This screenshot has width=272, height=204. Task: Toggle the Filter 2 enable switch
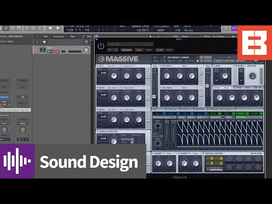161,88
